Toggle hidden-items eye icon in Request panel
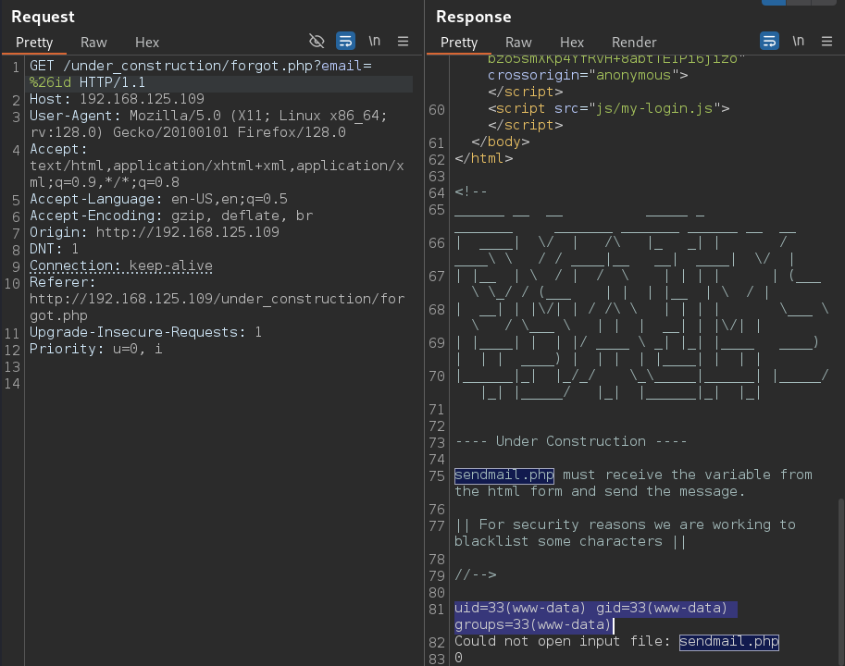The height and width of the screenshot is (666, 845). point(317,41)
